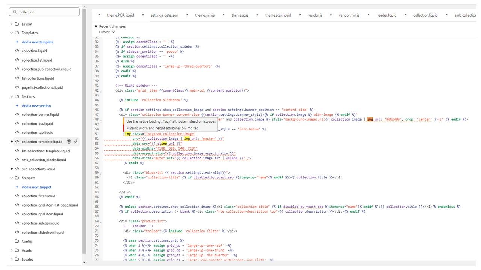Click the code icon next to collection-banner.liquid
The height and width of the screenshot is (270, 481).
click(x=17, y=115)
